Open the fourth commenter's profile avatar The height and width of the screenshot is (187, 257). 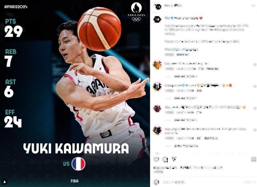click(x=157, y=130)
